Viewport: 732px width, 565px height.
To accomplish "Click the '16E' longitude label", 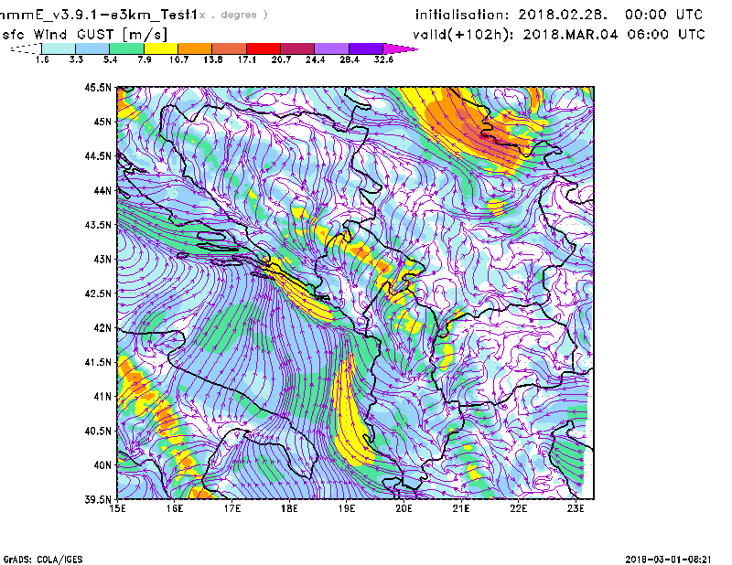I will point(175,508).
